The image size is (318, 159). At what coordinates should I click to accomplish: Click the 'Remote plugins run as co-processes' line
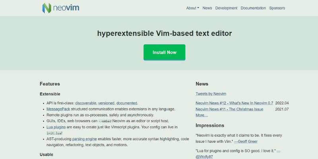pyautogui.click(x=100, y=115)
